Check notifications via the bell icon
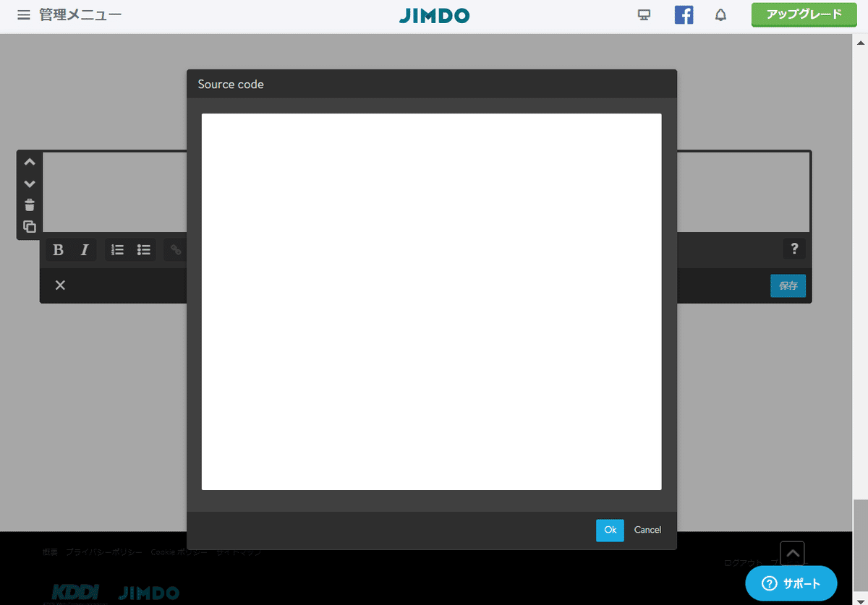 pyautogui.click(x=720, y=14)
